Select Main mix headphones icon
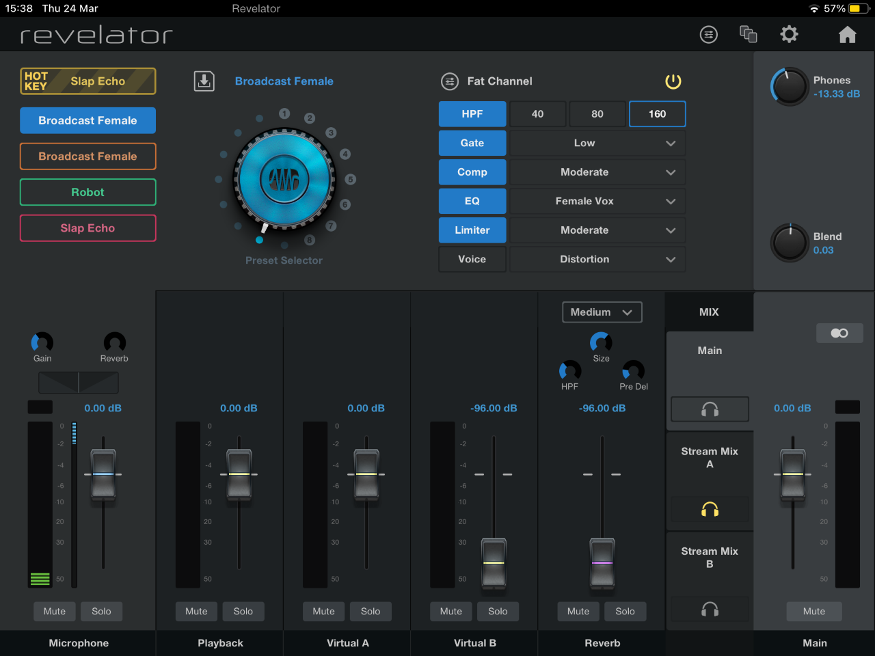Viewport: 875px width, 656px height. pyautogui.click(x=710, y=409)
